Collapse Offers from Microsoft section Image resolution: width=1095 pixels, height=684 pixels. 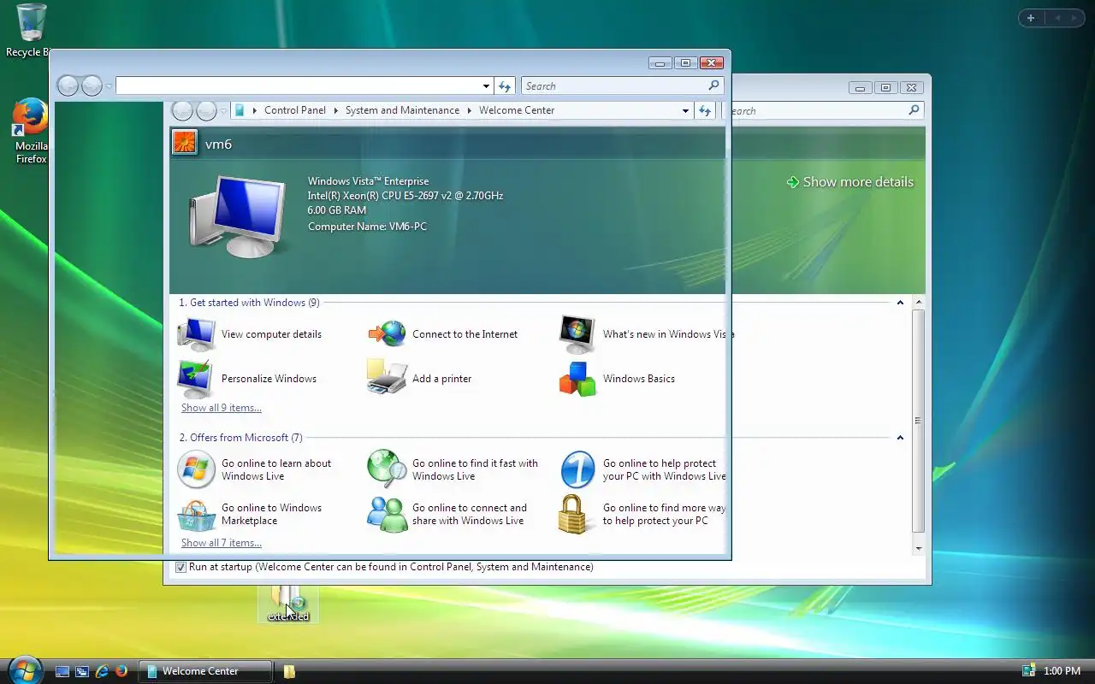(900, 438)
